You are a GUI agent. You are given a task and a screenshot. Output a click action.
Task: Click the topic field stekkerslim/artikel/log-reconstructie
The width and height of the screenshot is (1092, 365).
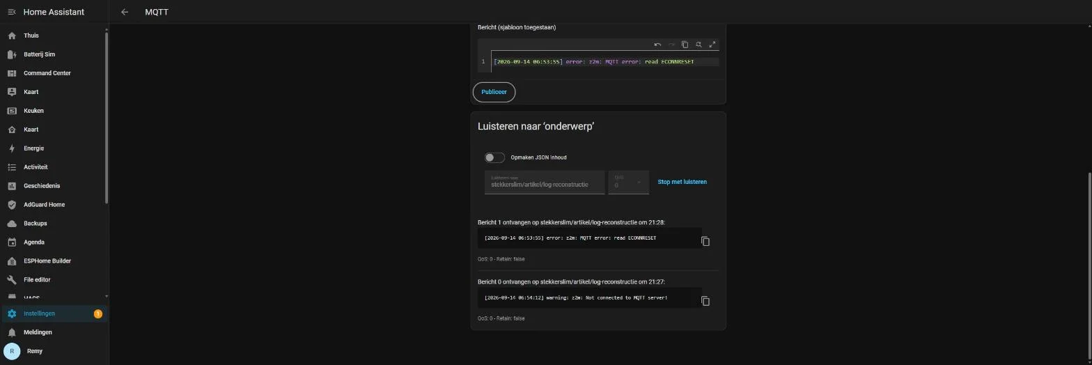click(545, 182)
